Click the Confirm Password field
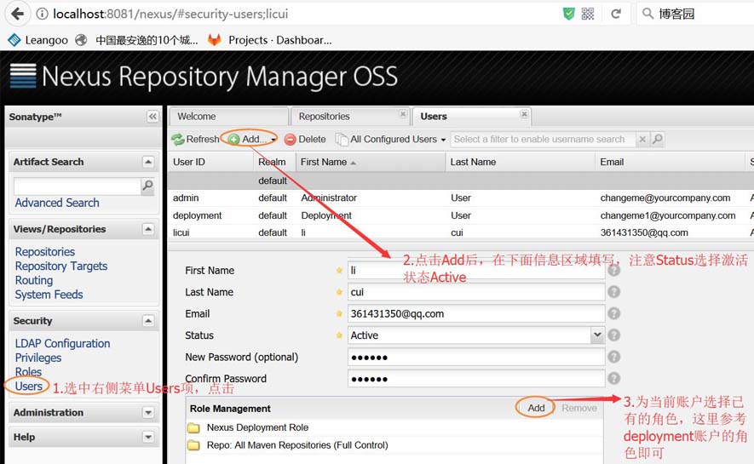The height and width of the screenshot is (464, 754). 476,379
